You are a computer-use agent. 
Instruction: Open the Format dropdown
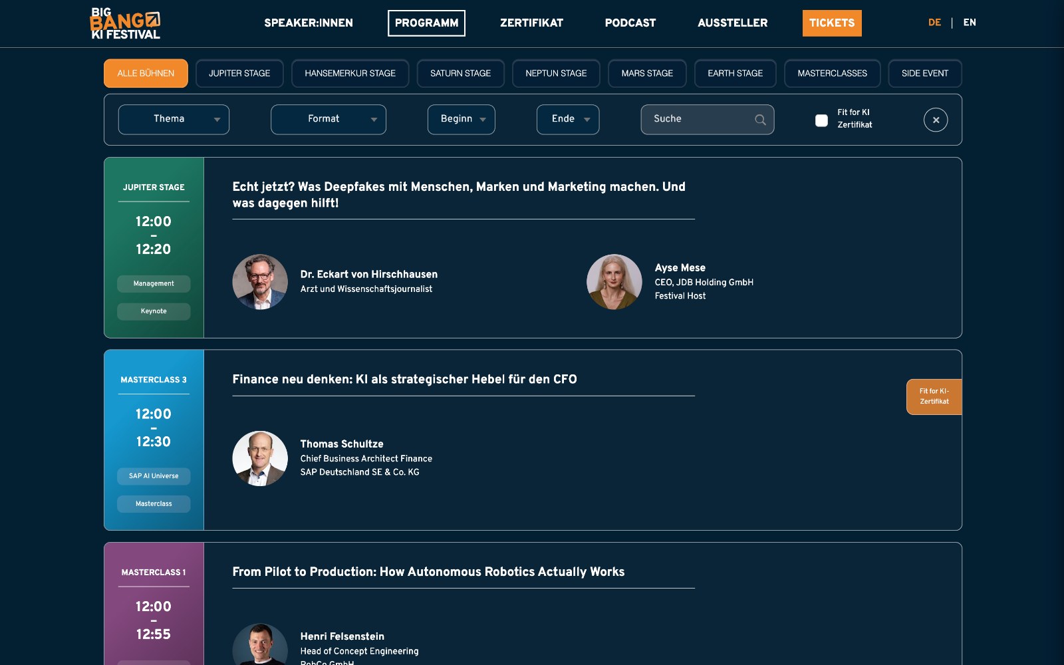[329, 120]
